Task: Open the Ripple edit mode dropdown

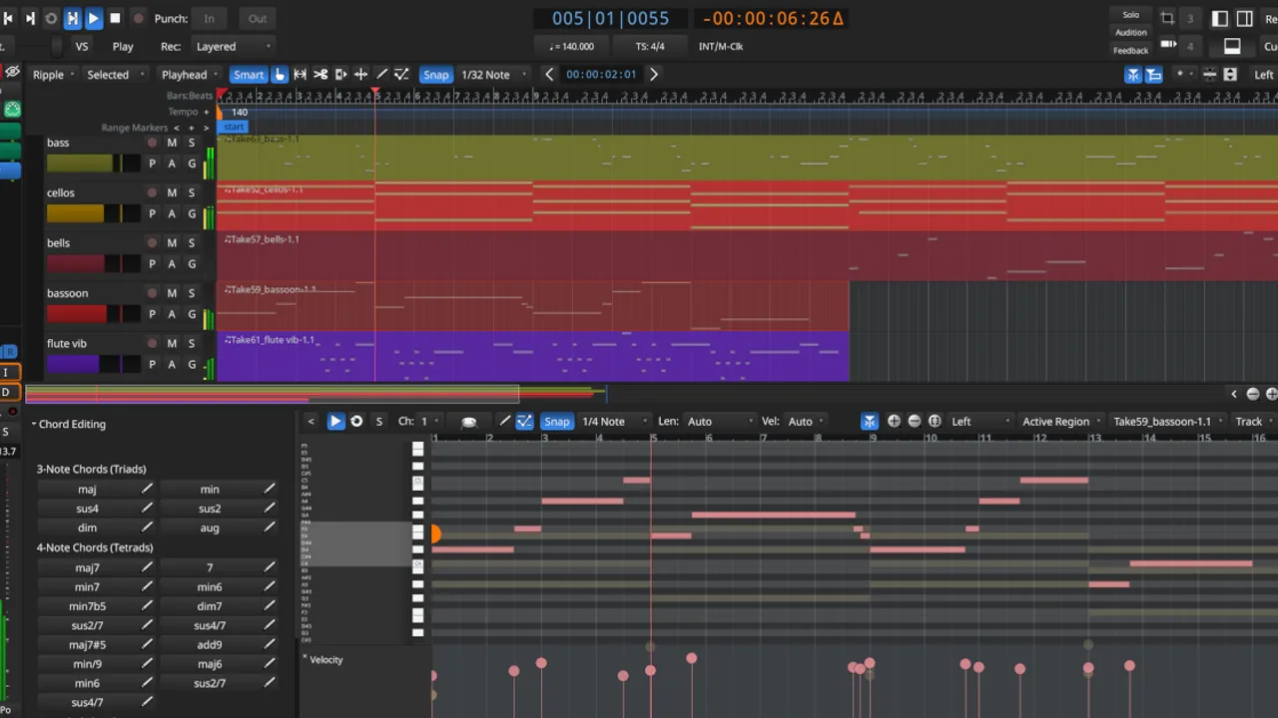Action: (54, 74)
